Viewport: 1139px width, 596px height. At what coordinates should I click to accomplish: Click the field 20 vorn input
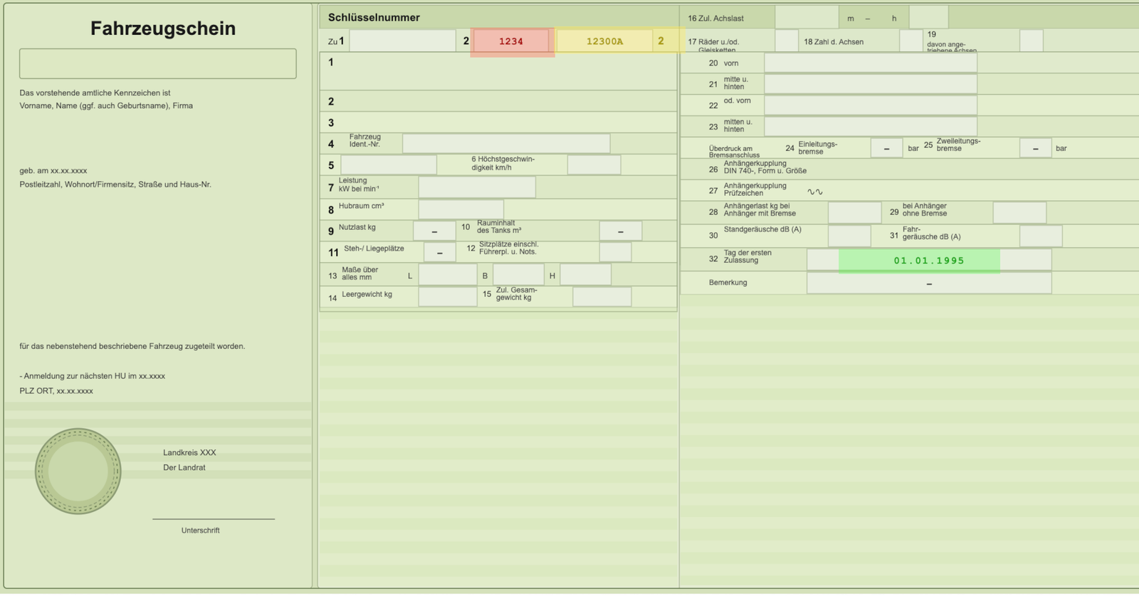coord(870,63)
